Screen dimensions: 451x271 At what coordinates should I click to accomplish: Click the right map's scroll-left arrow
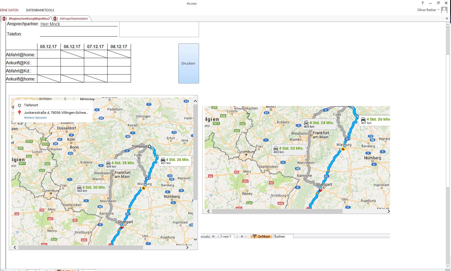208,211
